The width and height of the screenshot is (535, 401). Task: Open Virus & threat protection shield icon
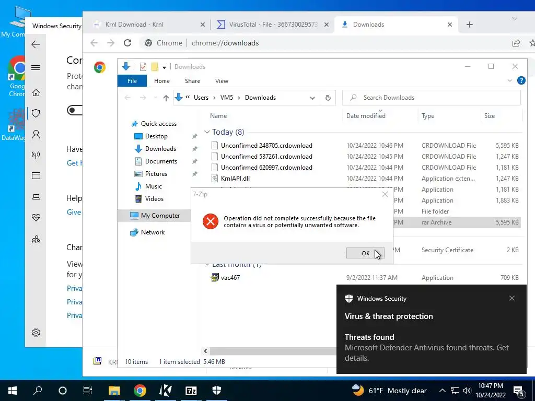pyautogui.click(x=36, y=113)
